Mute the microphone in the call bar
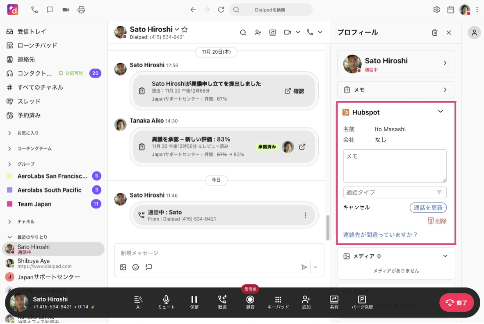 pos(166,302)
